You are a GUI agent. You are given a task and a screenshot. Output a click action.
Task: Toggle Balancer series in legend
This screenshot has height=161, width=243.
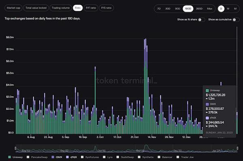click(x=165, y=157)
